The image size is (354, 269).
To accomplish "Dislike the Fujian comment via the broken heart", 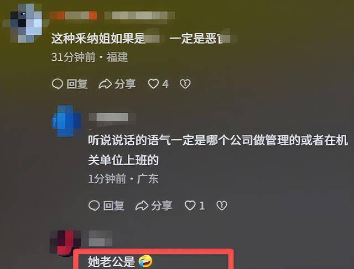I will coord(185,84).
